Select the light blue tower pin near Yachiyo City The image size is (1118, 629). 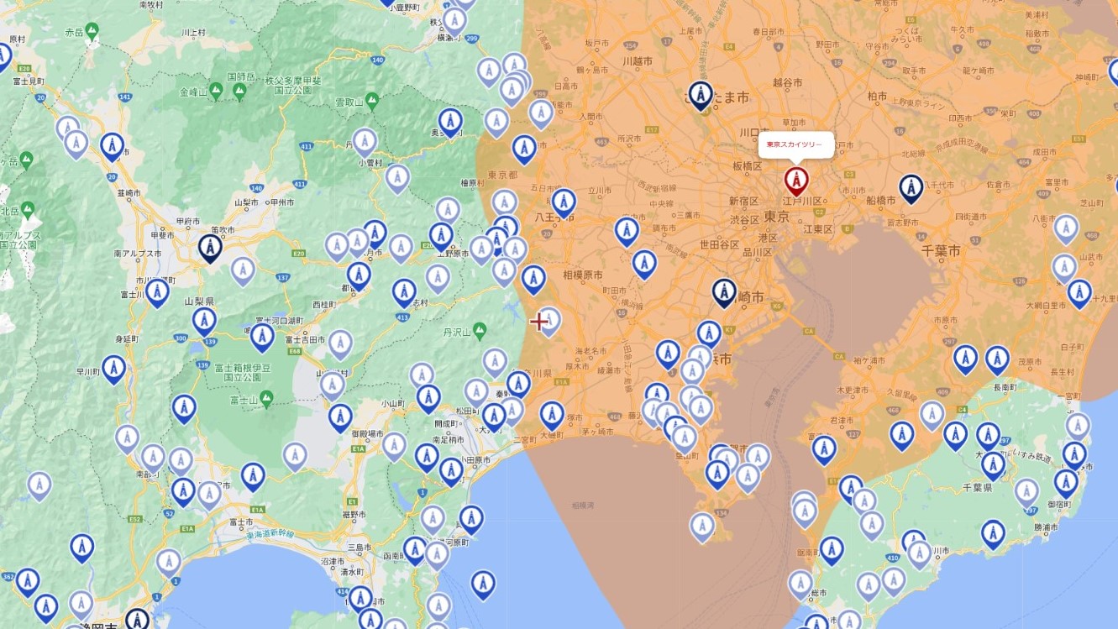coord(1066,227)
